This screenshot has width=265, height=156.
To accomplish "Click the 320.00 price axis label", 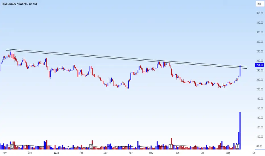I will (x=260, y=32).
